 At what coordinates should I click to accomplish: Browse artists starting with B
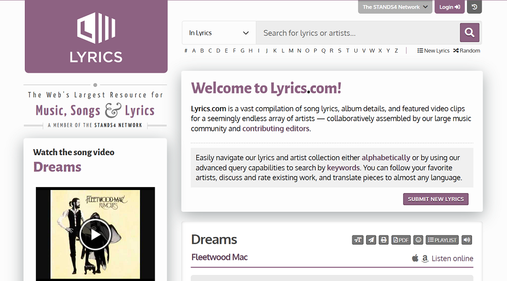[202, 51]
